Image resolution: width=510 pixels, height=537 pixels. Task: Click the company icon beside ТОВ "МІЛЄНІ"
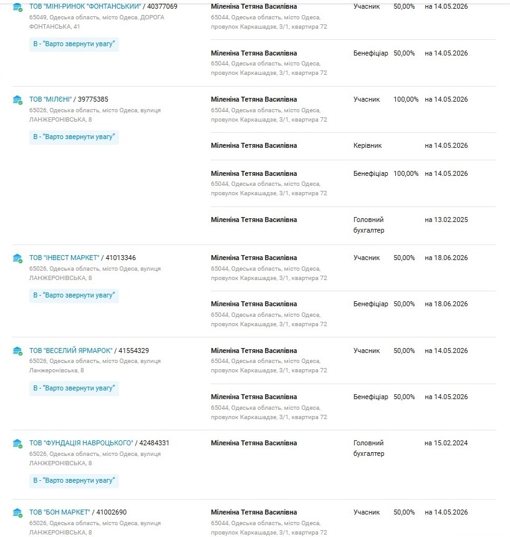(x=17, y=100)
